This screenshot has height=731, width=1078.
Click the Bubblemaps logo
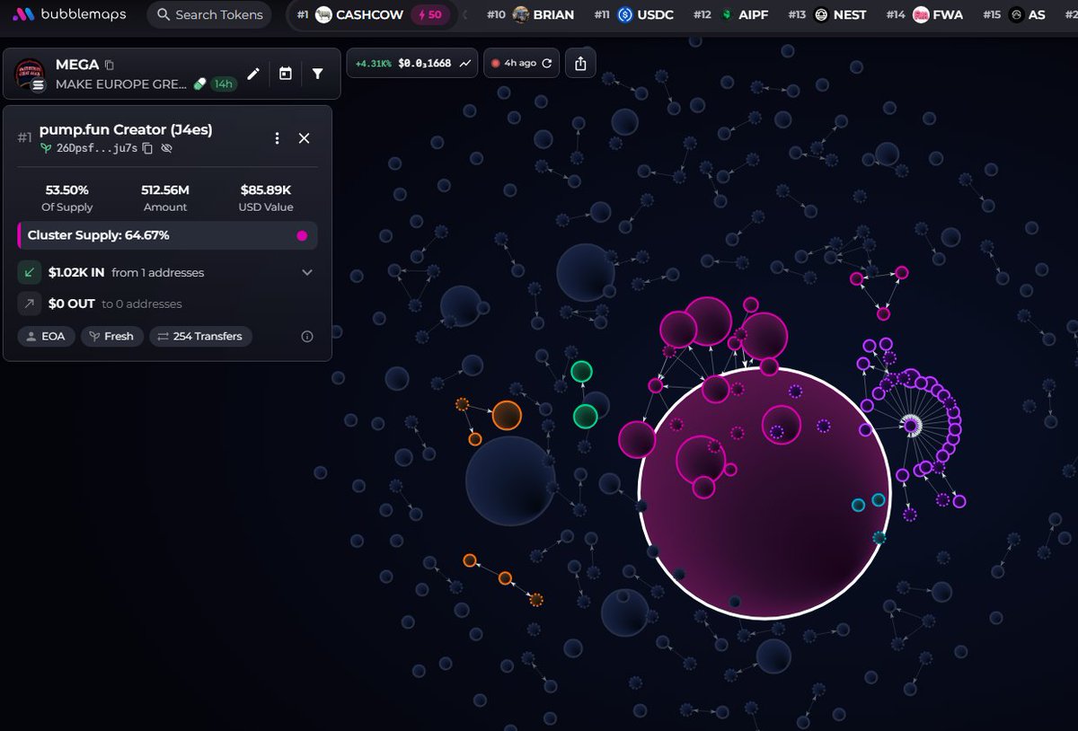[x=68, y=14]
